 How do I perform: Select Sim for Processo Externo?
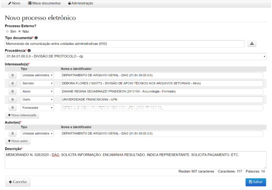7,32
